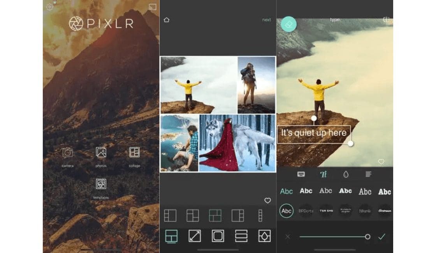Open settings via the gear icon
This screenshot has height=253, width=436.
49,7
